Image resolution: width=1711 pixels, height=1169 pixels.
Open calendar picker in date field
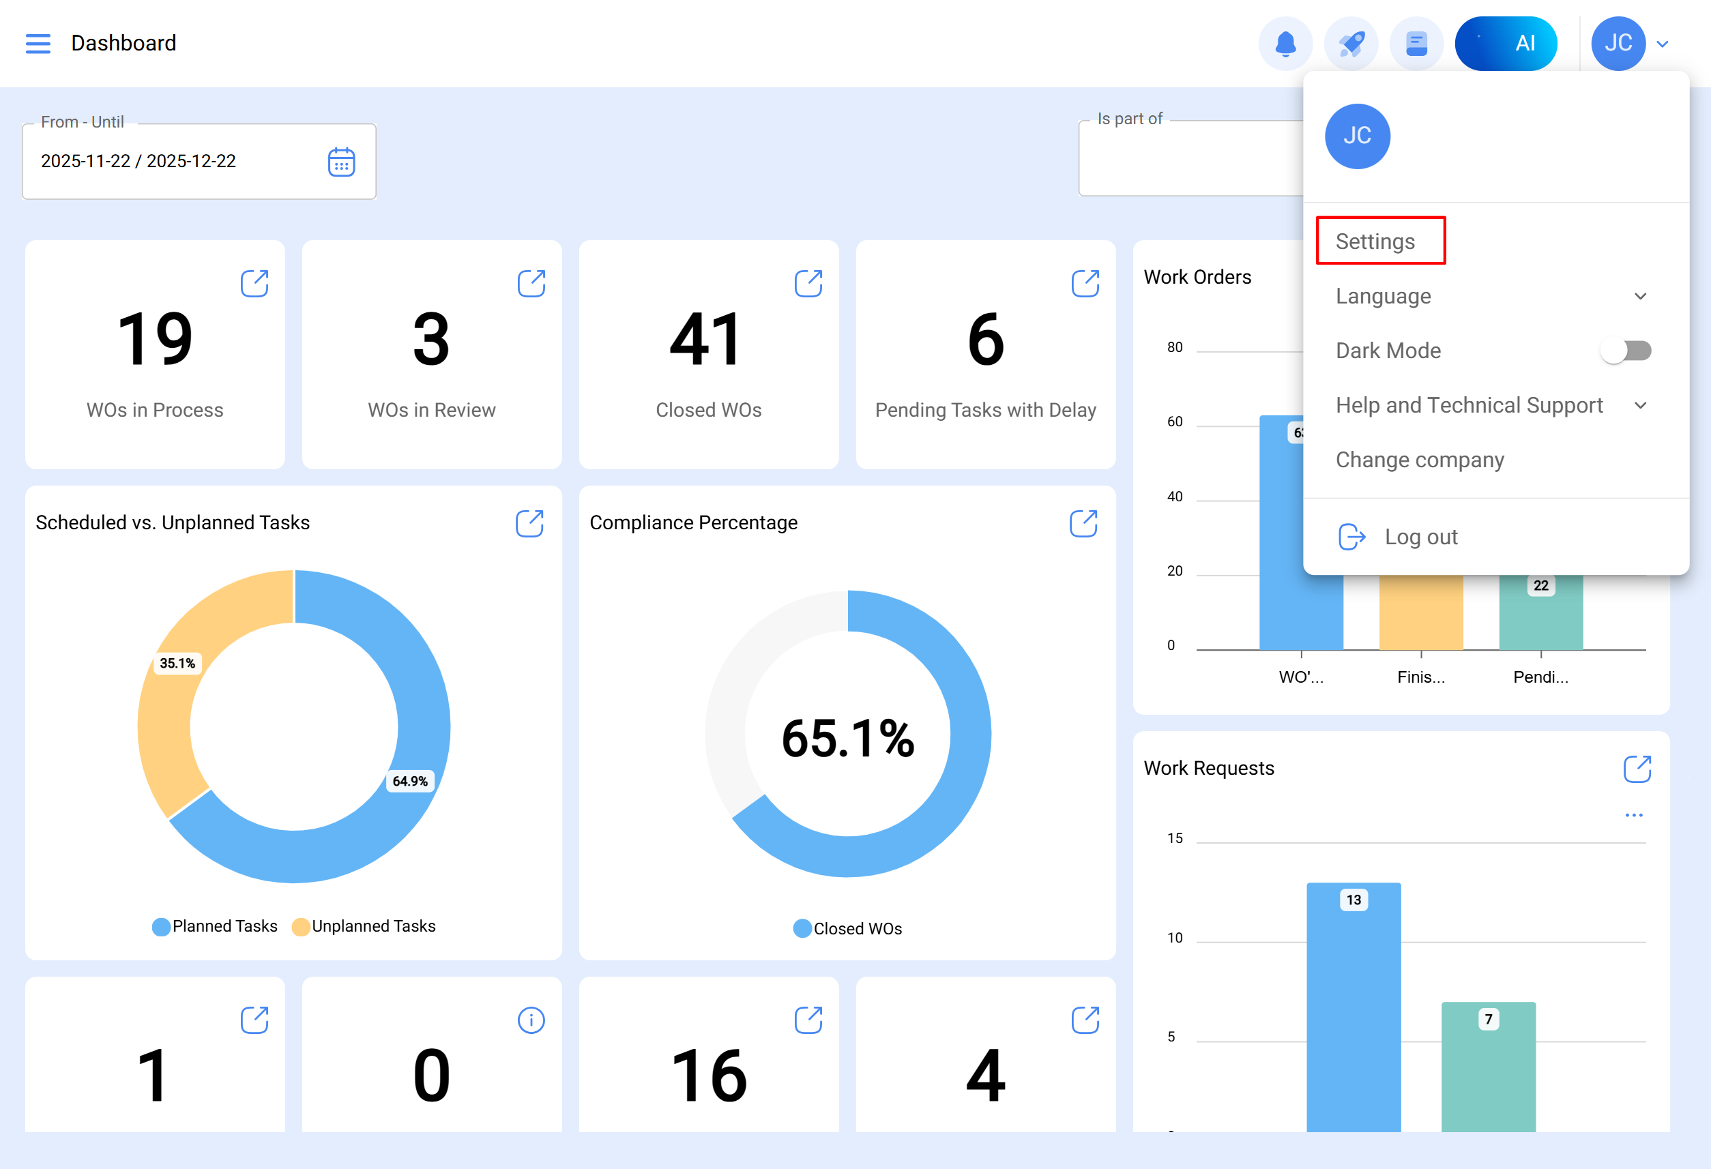[x=341, y=162]
